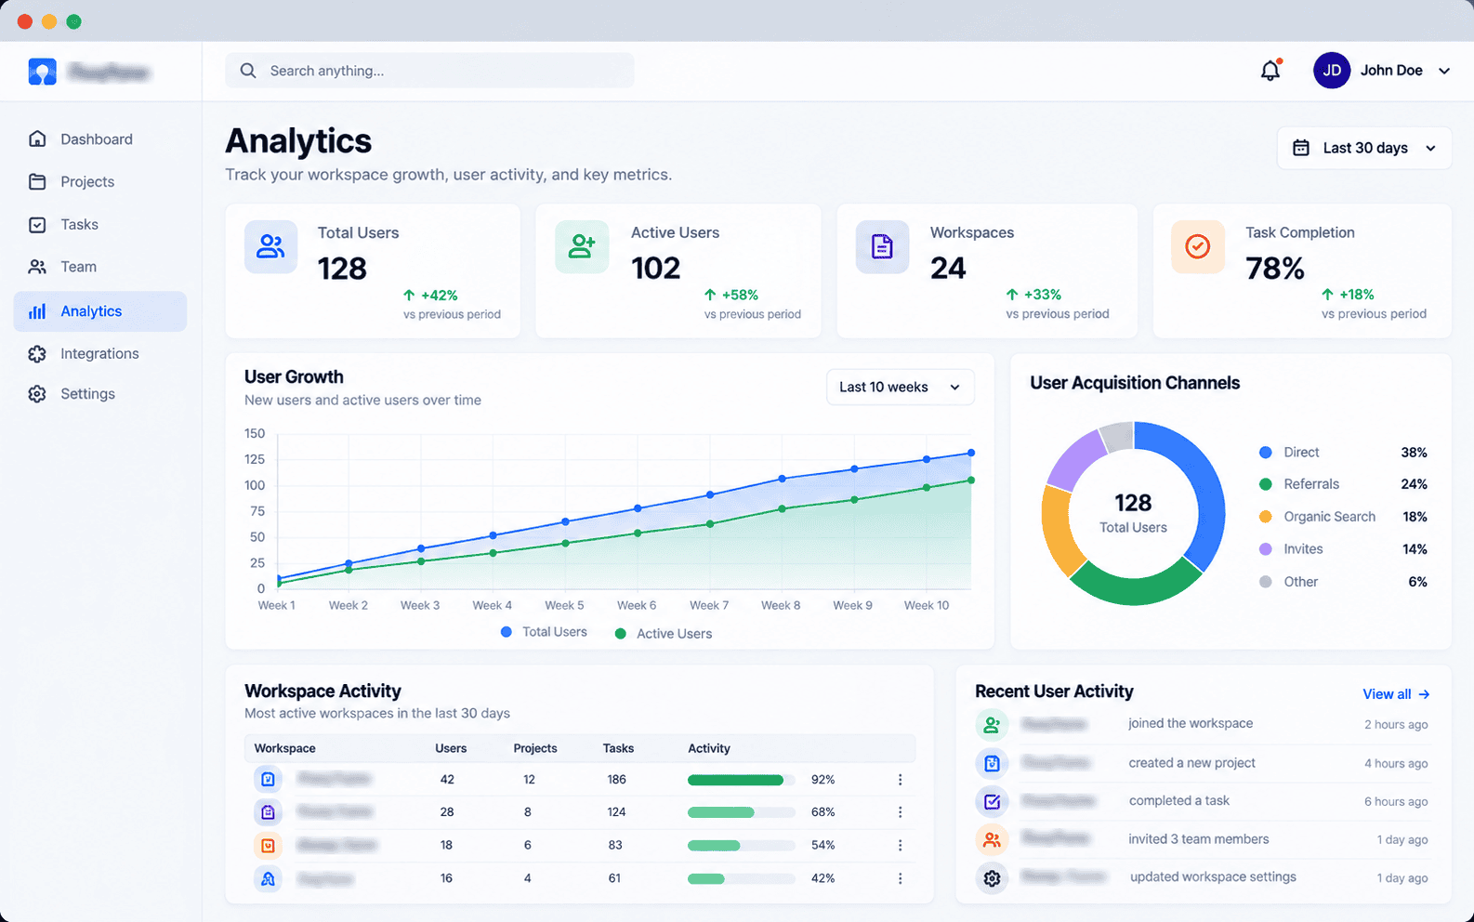Click the Search anything field

[x=429, y=71]
